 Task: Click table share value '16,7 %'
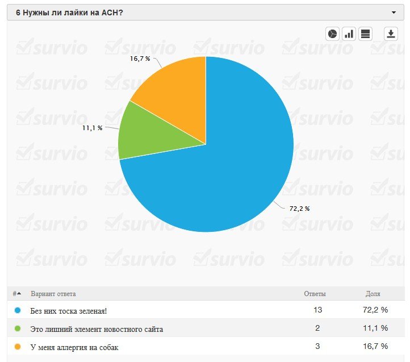375,346
